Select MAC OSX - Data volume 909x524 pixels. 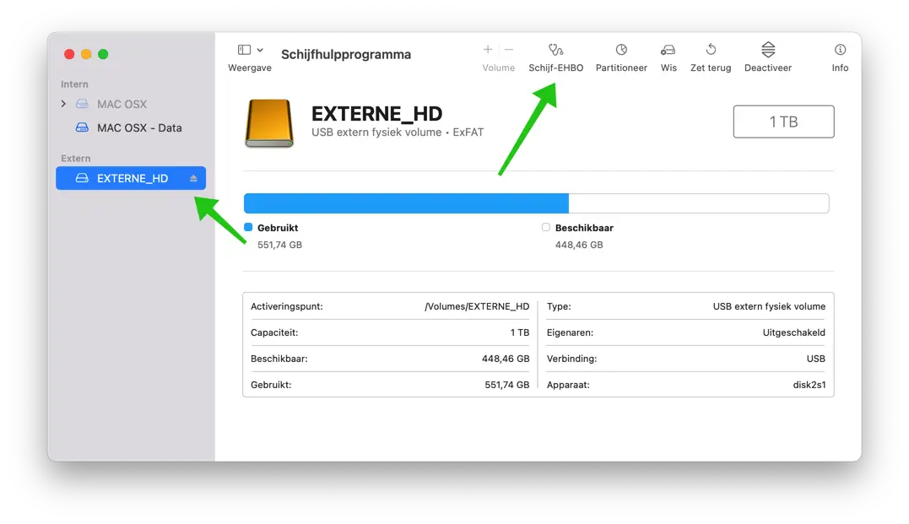coord(139,127)
